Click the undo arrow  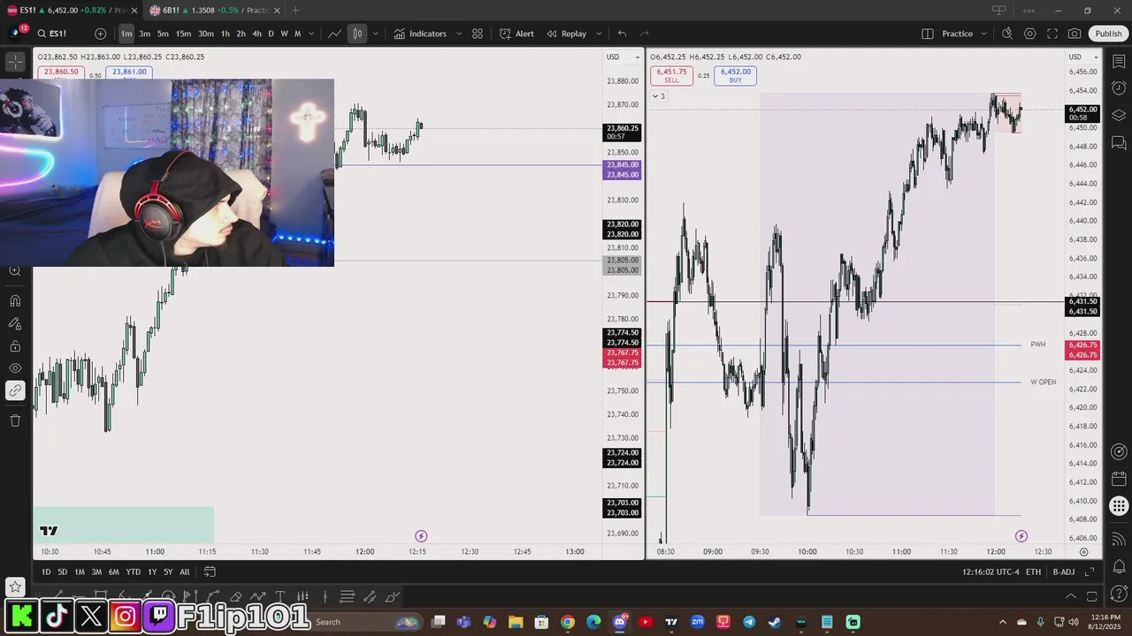623,34
